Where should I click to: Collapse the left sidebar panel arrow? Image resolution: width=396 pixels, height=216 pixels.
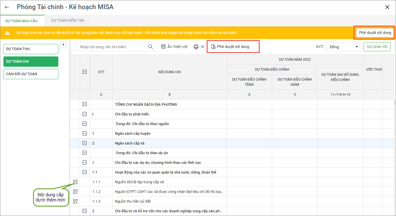pyautogui.click(x=63, y=44)
